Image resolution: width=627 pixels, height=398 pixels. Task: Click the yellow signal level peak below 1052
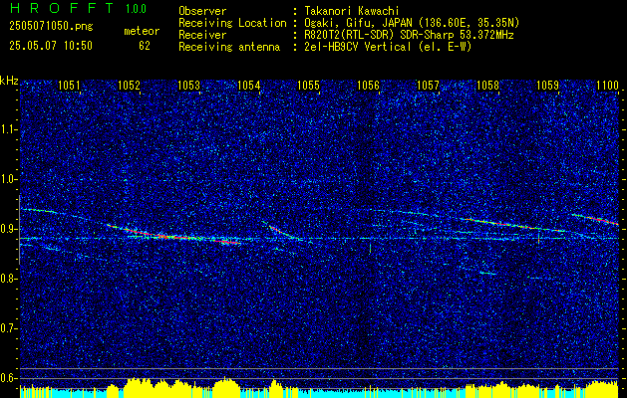point(140,387)
